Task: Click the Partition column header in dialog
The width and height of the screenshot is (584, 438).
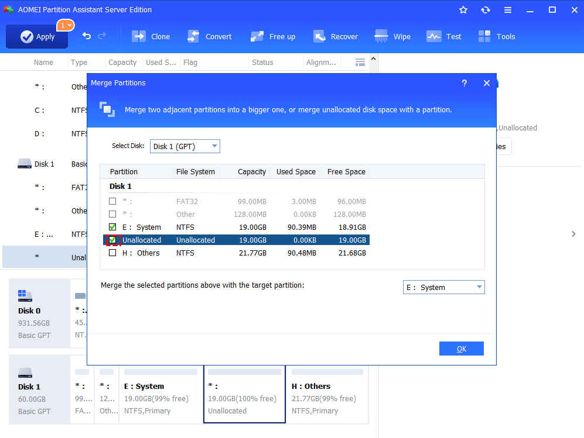Action: pyautogui.click(x=124, y=172)
